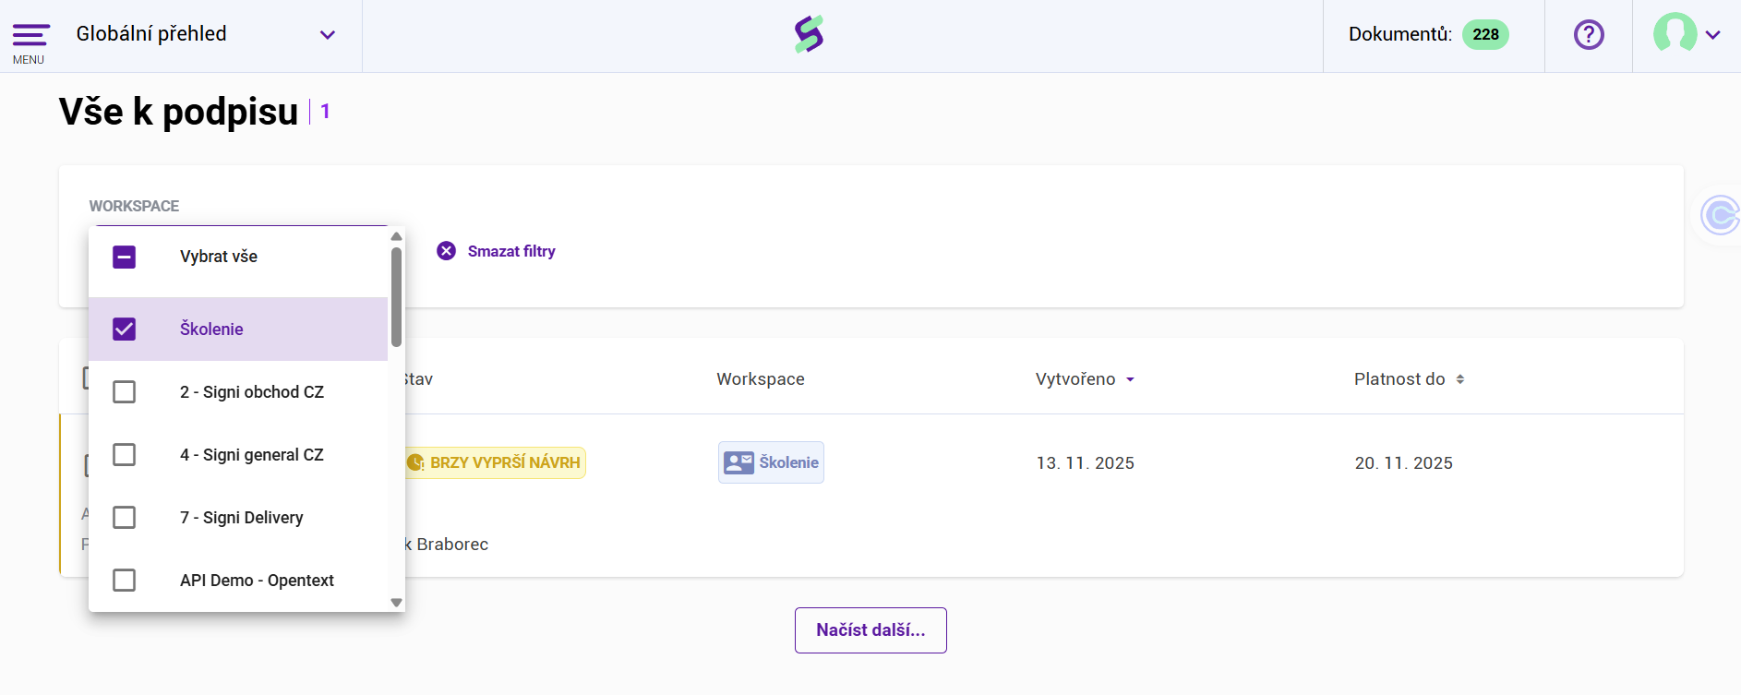Click the dropdown scroll up arrow

(x=397, y=236)
